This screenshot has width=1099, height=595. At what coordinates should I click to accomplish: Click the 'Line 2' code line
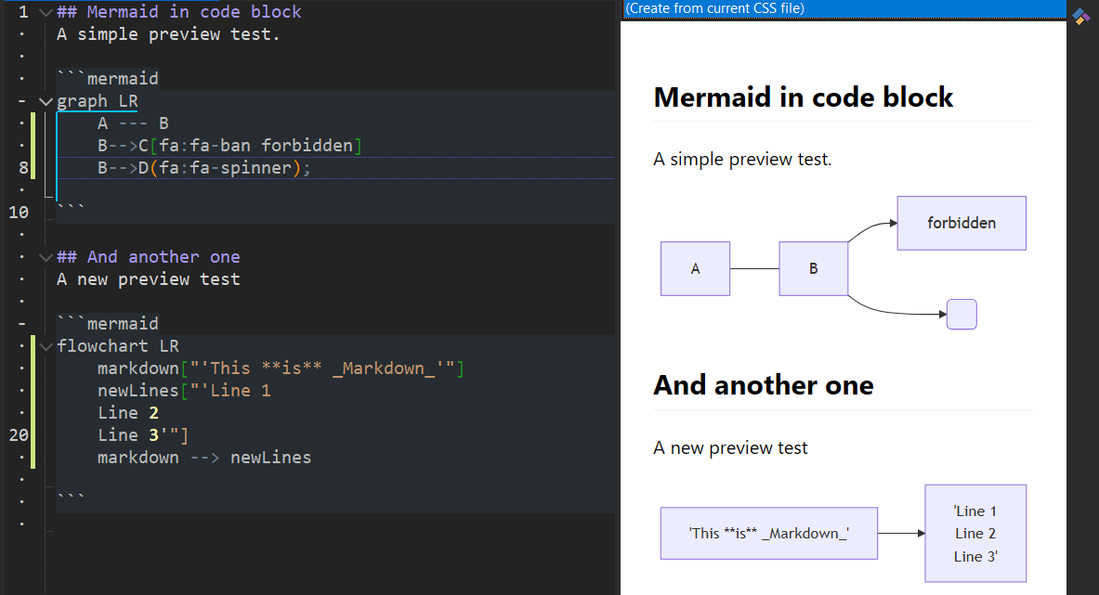(x=128, y=413)
